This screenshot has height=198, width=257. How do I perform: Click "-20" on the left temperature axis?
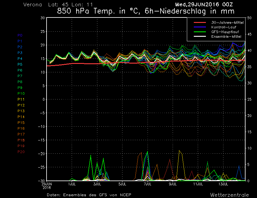(41, 154)
